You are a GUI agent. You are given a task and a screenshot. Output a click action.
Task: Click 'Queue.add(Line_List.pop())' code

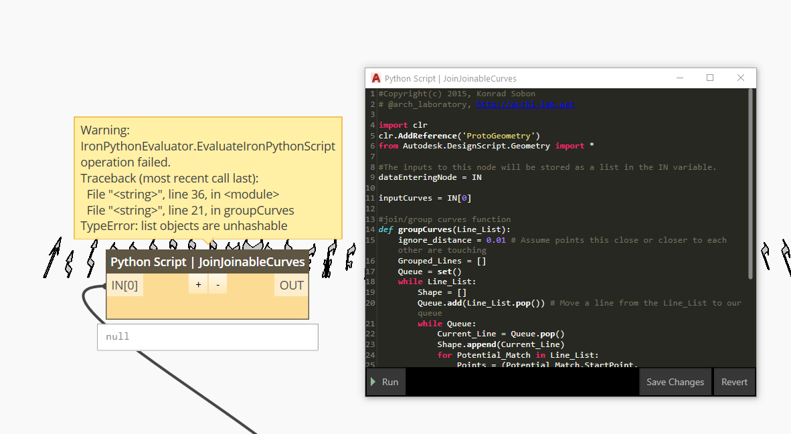click(x=481, y=303)
